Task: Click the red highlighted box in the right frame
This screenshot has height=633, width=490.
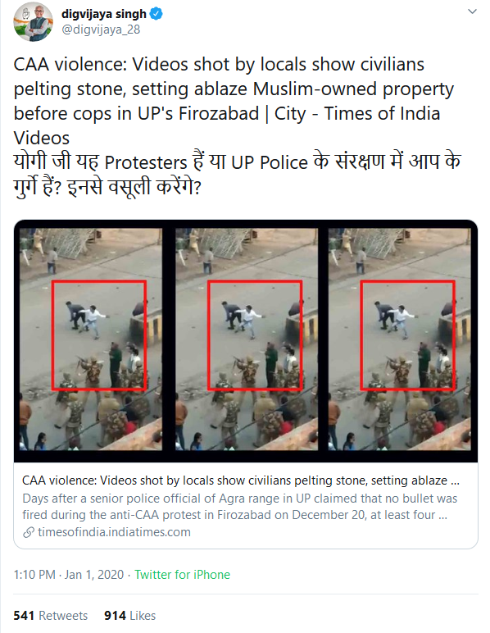Action: [x=408, y=335]
